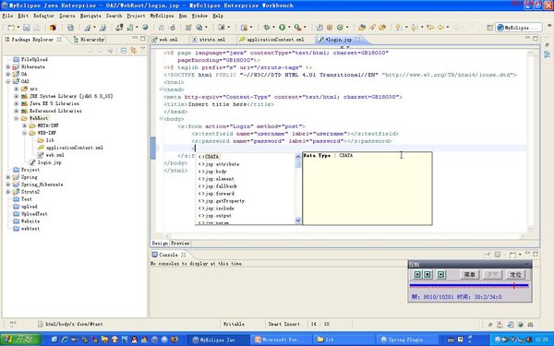Viewport: 554px width, 346px height.
Task: Click the Debug bug toolbar icon
Action: coord(267,27)
